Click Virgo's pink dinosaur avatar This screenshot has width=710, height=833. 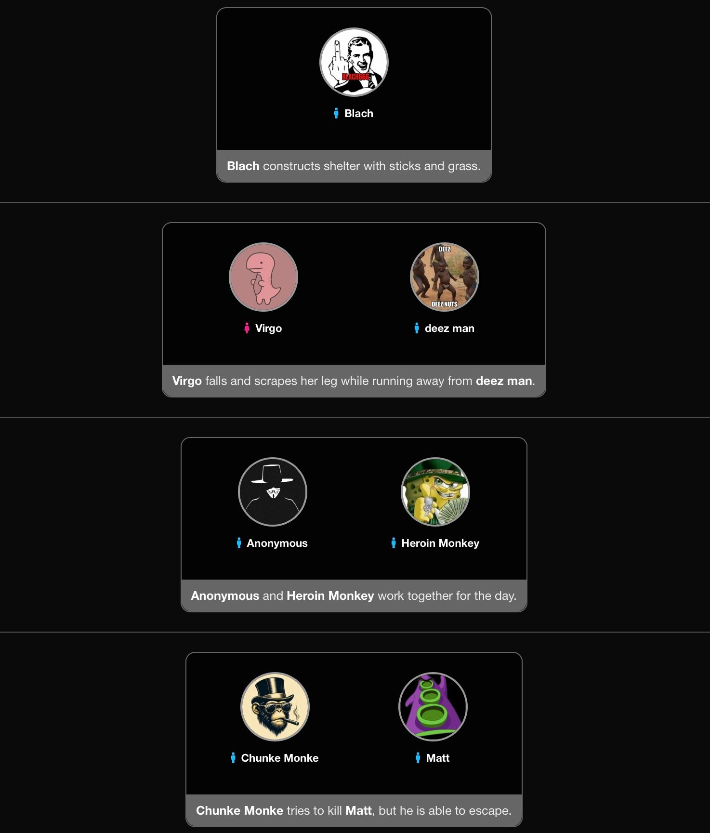point(263,277)
